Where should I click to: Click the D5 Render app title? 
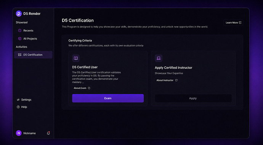pyautogui.click(x=32, y=14)
